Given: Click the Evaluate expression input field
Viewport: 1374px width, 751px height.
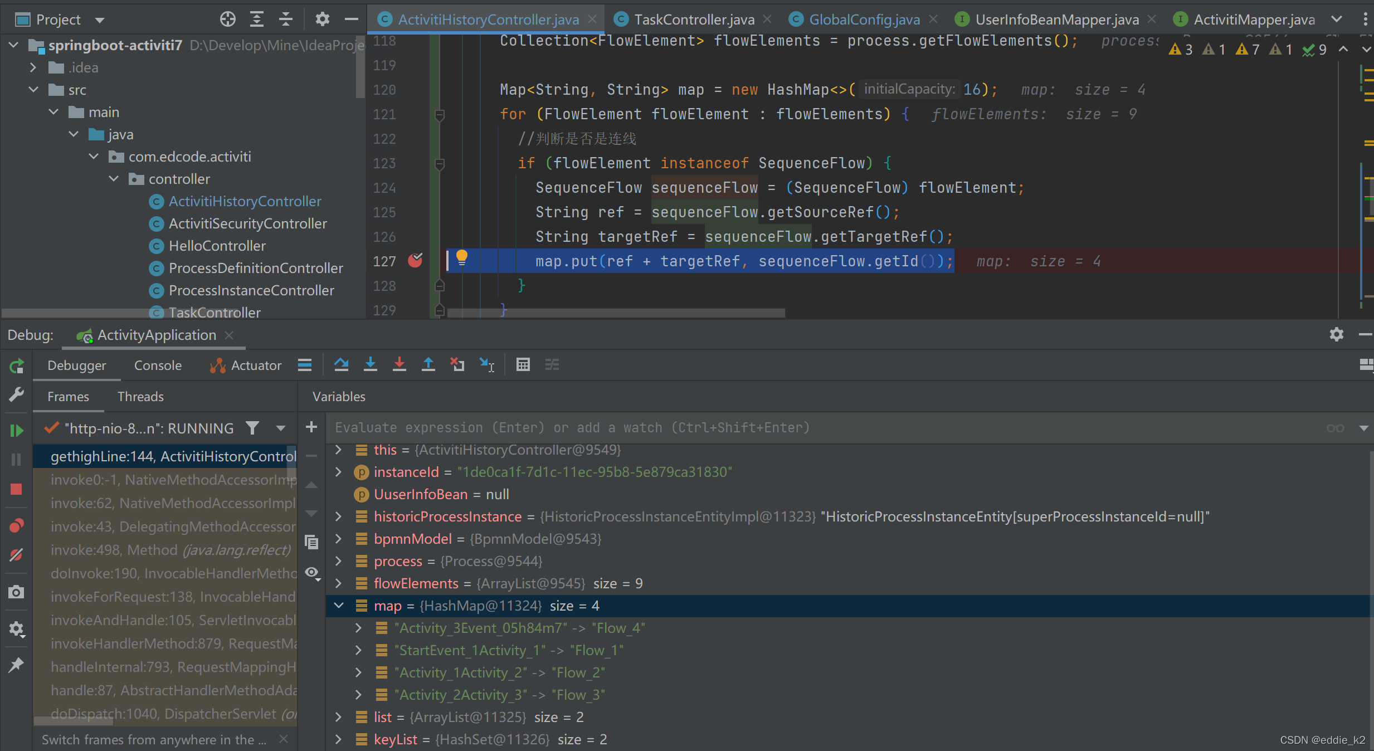Looking at the screenshot, I should 825,428.
